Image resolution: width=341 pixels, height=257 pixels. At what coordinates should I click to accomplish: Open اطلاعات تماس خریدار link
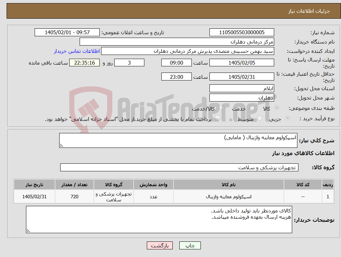(77, 51)
